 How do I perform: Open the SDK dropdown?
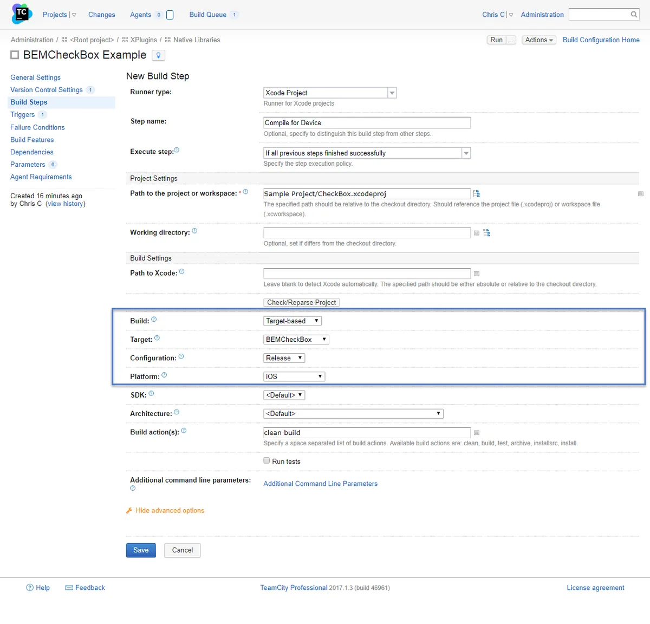click(284, 395)
